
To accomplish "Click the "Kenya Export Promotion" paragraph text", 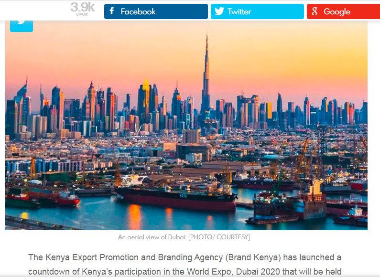I will click(x=185, y=264).
